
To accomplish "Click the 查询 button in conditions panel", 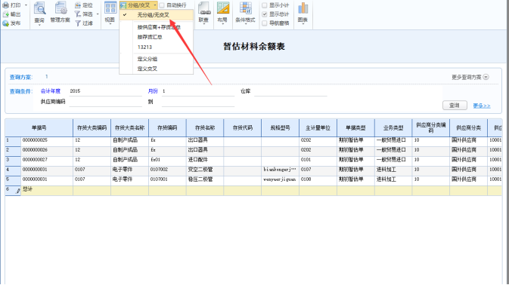I will pos(455,105).
